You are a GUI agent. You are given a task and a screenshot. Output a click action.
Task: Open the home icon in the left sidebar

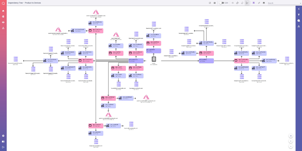[3, 11]
